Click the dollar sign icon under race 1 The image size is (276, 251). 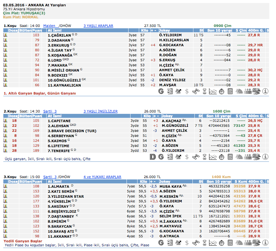(187, 91)
